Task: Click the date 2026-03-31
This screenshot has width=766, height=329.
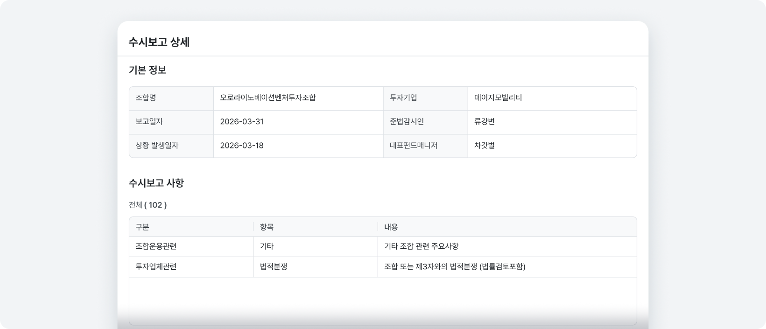Action: [242, 122]
